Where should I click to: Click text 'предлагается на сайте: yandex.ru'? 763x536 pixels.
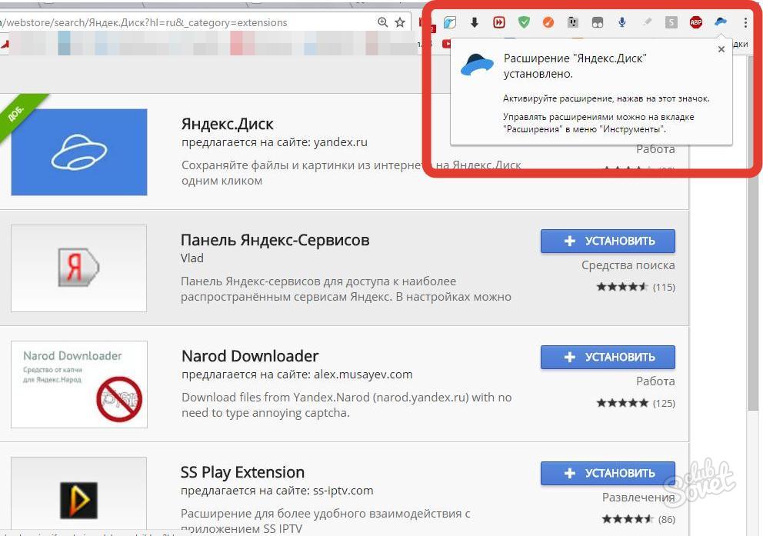[x=275, y=142]
